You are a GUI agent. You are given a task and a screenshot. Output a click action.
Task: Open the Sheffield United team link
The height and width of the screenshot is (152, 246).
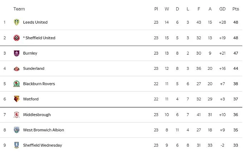40,38
